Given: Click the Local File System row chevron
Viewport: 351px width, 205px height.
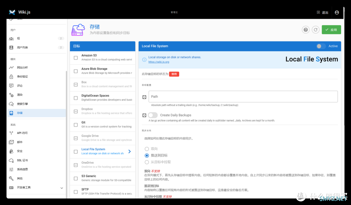Looking at the screenshot, I should [129, 151].
